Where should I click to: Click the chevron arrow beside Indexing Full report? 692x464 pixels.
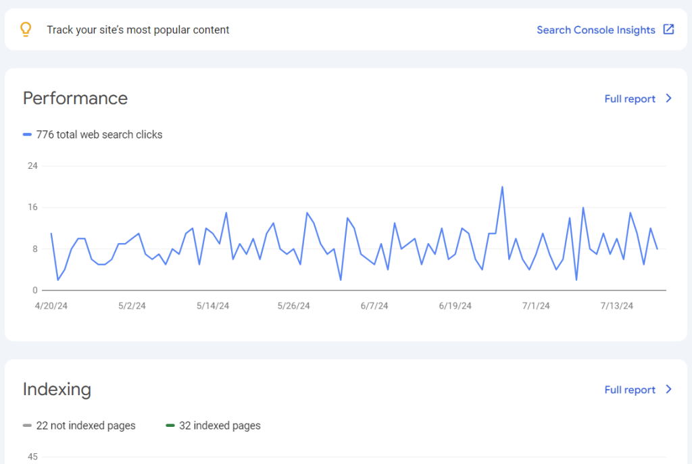tap(668, 390)
